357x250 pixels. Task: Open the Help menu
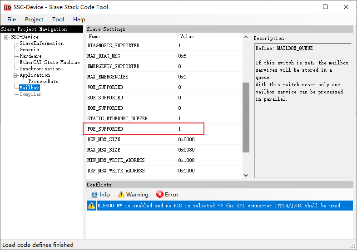(79, 20)
